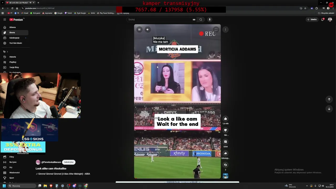
Task: Click the address bar URL
Action: (40, 8)
